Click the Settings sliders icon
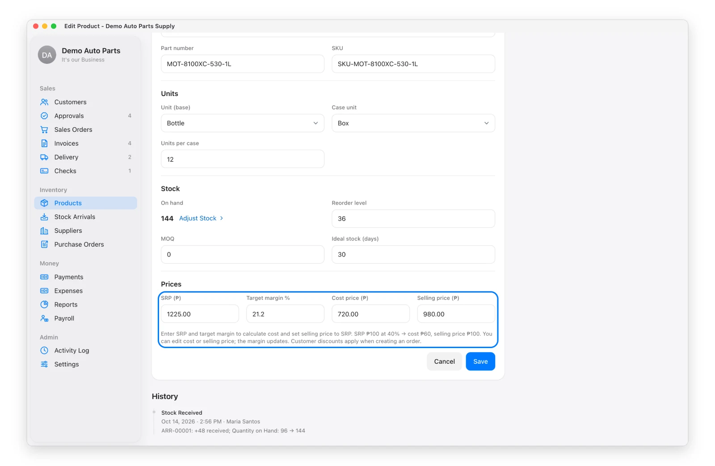The height and width of the screenshot is (466, 715). click(x=44, y=364)
